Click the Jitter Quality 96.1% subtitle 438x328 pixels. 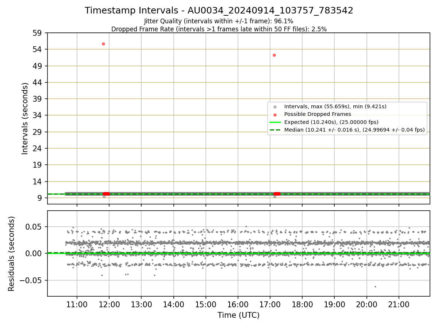pyautogui.click(x=219, y=21)
